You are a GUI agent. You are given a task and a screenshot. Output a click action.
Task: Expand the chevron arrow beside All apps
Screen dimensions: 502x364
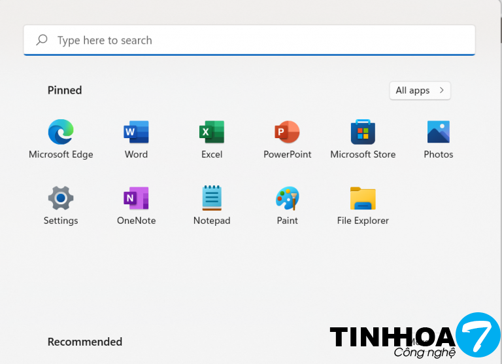tap(443, 90)
